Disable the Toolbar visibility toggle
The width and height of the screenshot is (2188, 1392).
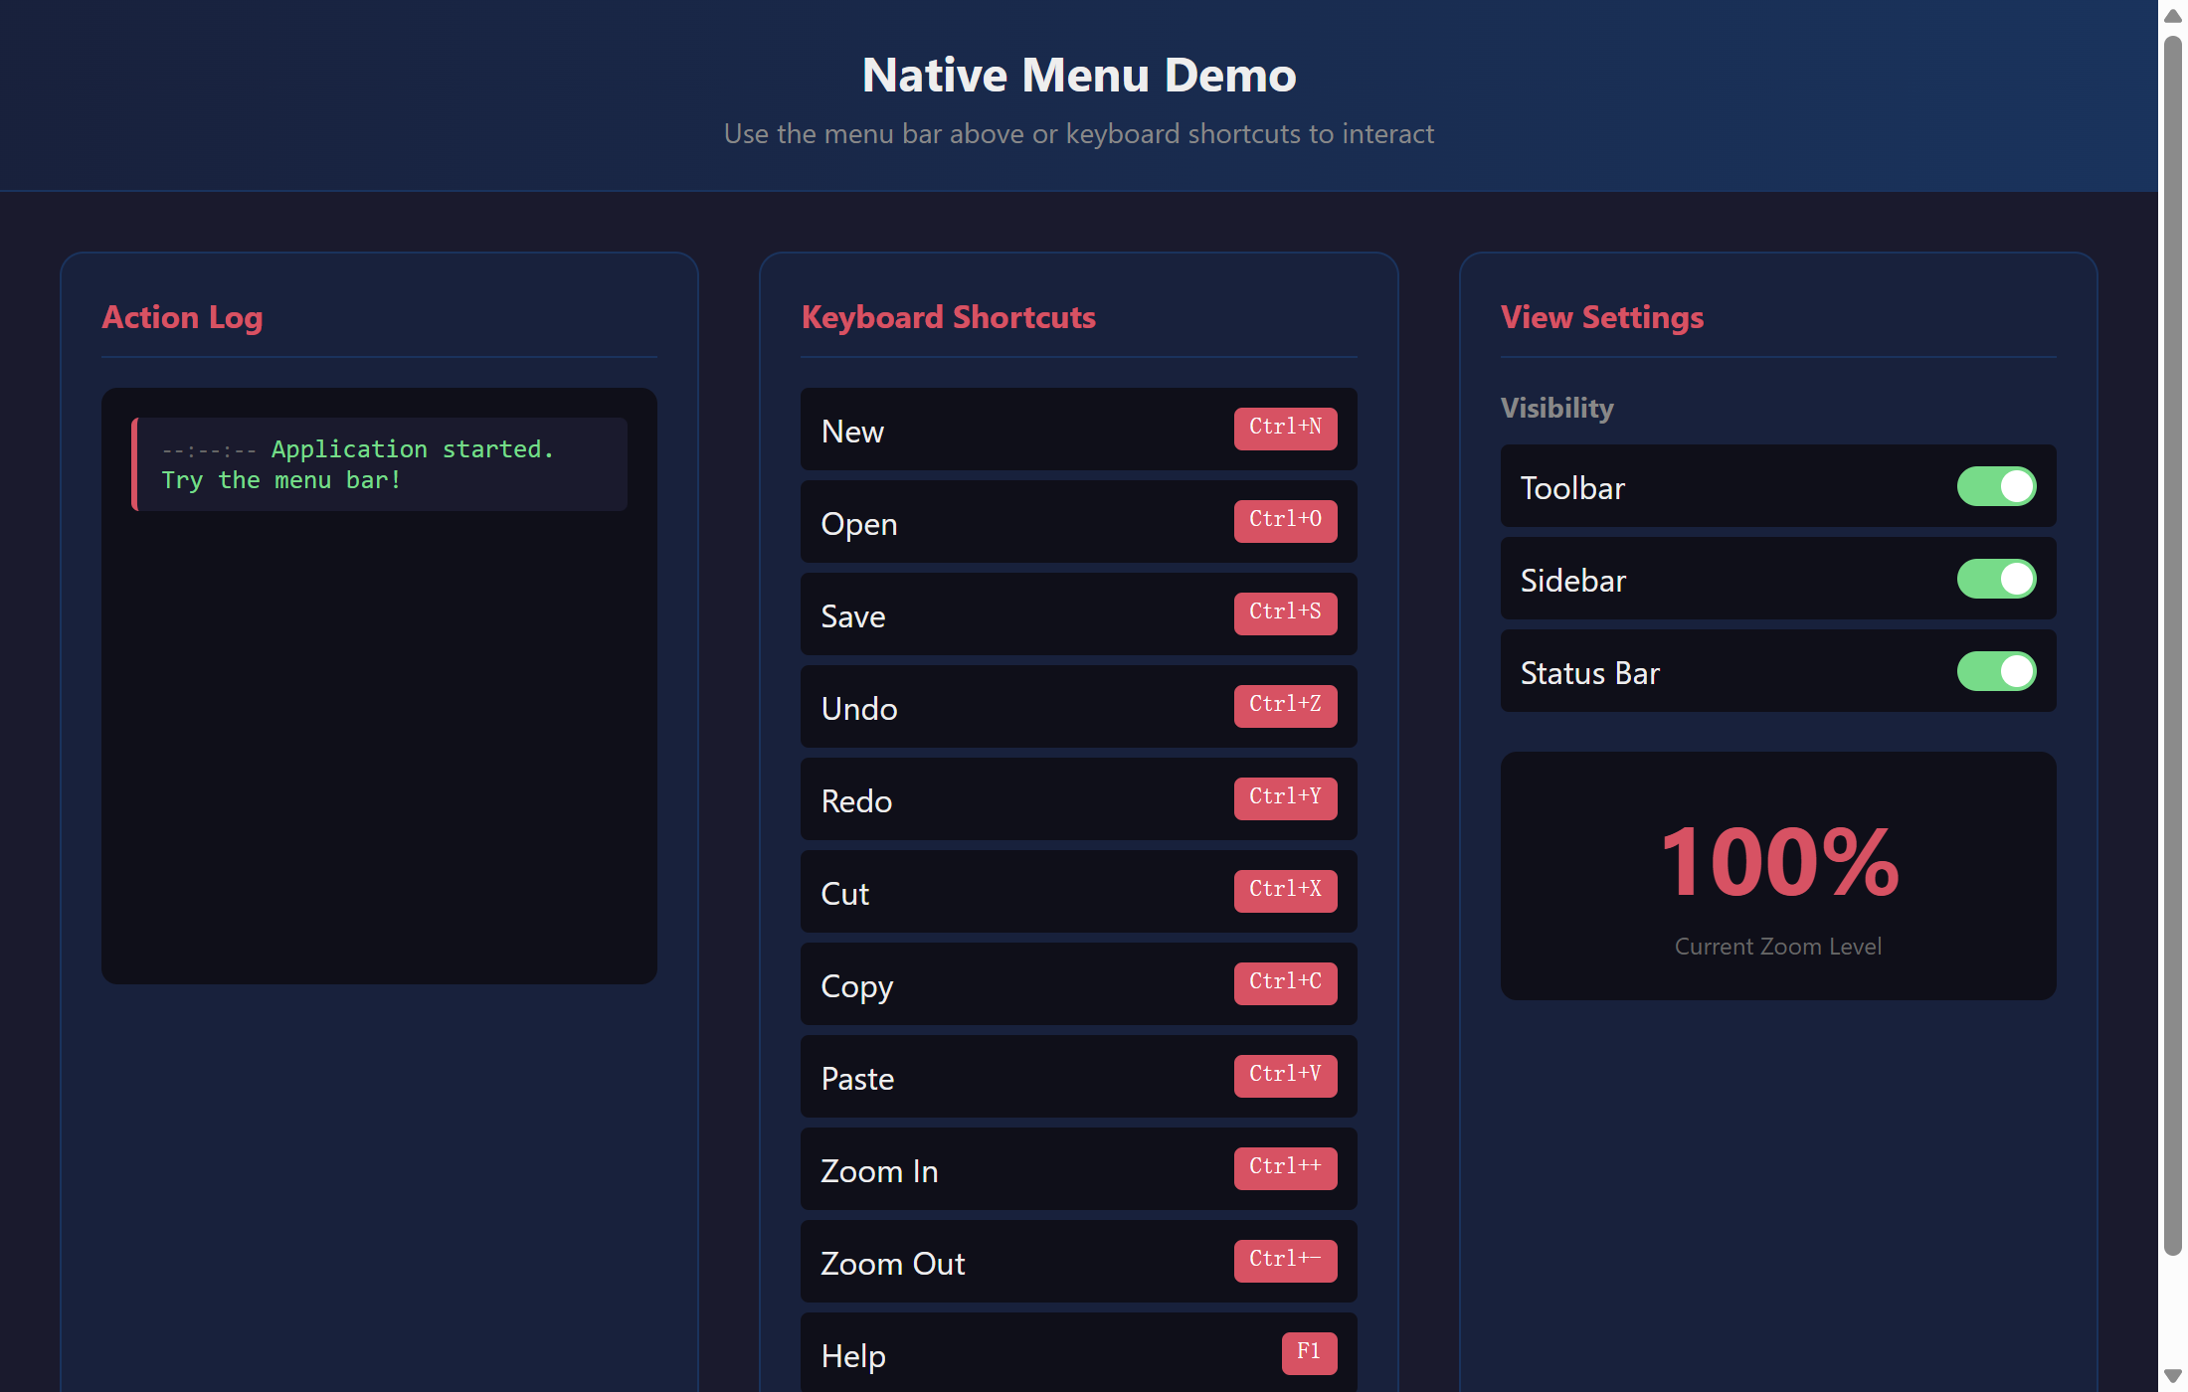1995,486
